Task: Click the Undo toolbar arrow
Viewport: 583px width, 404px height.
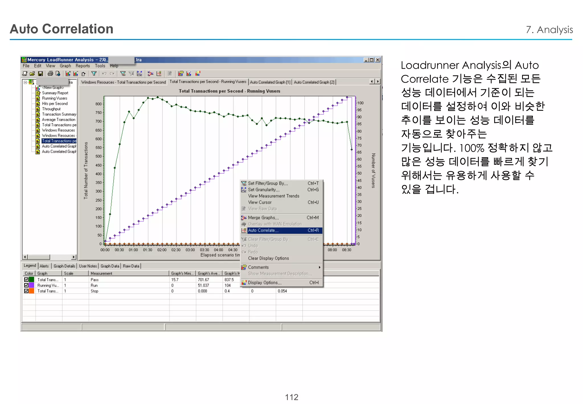Action: click(104, 74)
